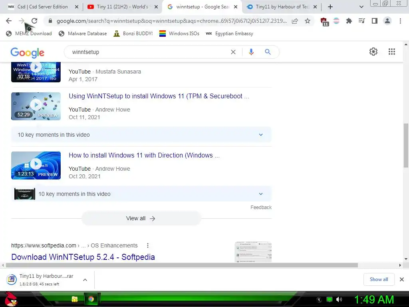
Task: Open How to install Windows 11 with Direction video
Action: [144, 155]
